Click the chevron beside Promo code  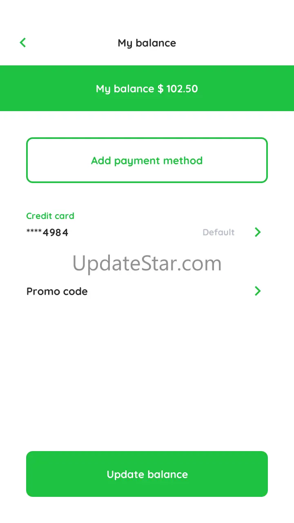[x=258, y=291]
